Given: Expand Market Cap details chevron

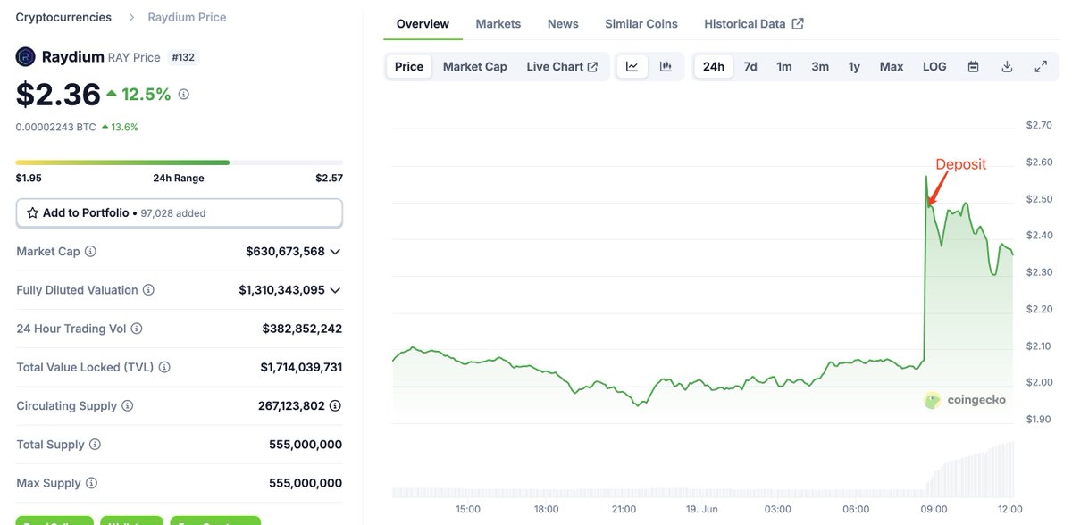Looking at the screenshot, I should pos(335,252).
